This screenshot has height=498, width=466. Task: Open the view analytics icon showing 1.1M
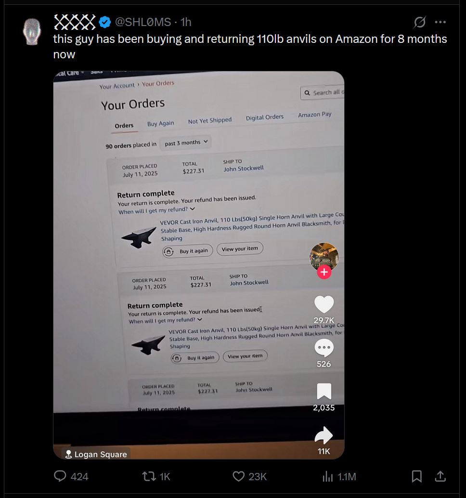(x=328, y=476)
